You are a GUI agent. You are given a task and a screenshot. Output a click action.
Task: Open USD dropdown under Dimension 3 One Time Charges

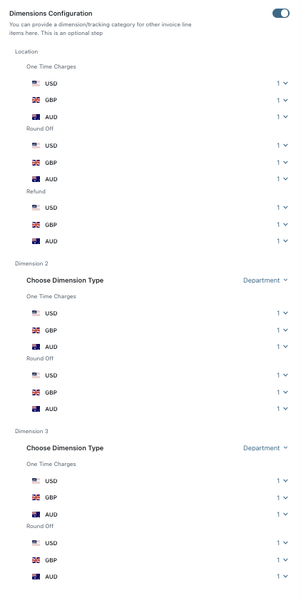(x=282, y=481)
